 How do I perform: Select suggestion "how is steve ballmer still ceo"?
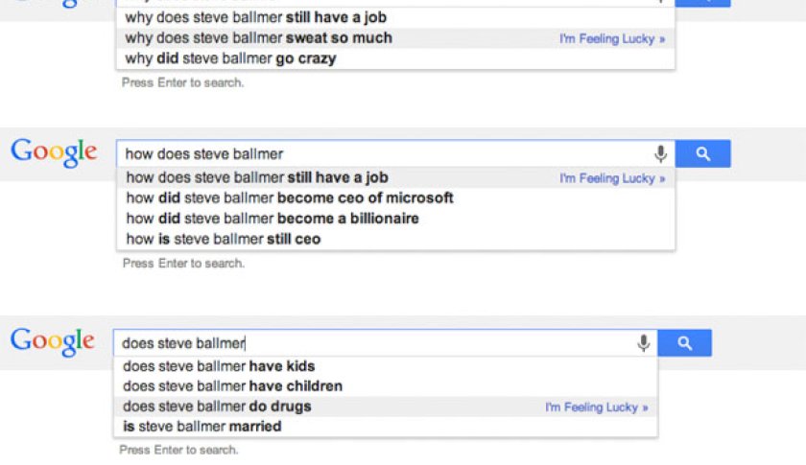[x=224, y=239]
